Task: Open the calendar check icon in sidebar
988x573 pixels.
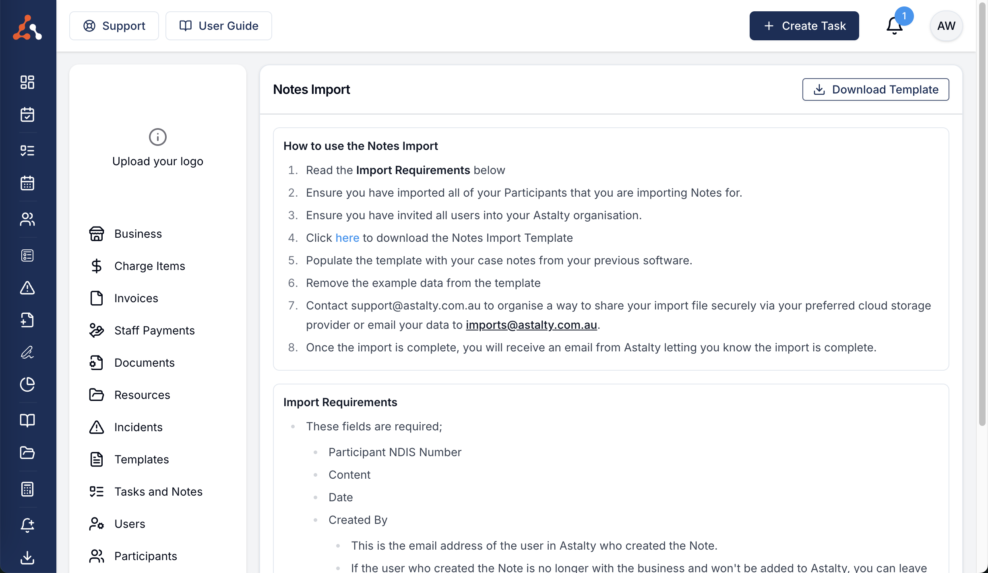Action: (x=27, y=114)
